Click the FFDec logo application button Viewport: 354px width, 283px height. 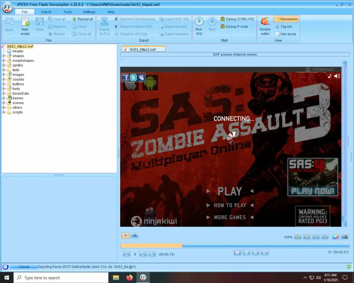(x=7, y=8)
